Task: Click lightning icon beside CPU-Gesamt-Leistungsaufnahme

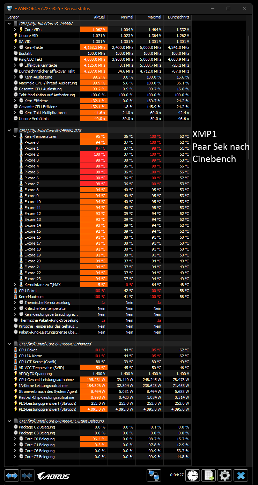Action: tap(15, 380)
